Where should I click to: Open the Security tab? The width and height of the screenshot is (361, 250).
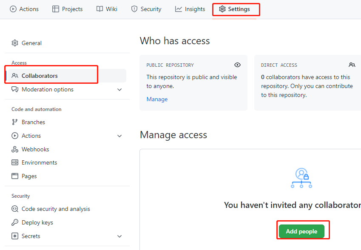point(146,9)
